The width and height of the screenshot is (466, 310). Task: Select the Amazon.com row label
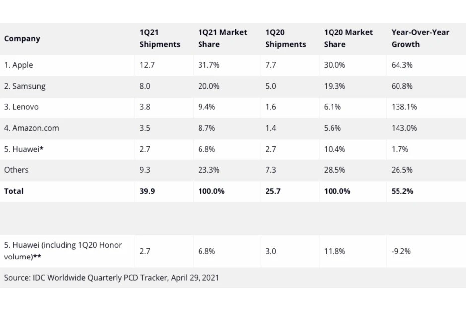click(x=32, y=128)
